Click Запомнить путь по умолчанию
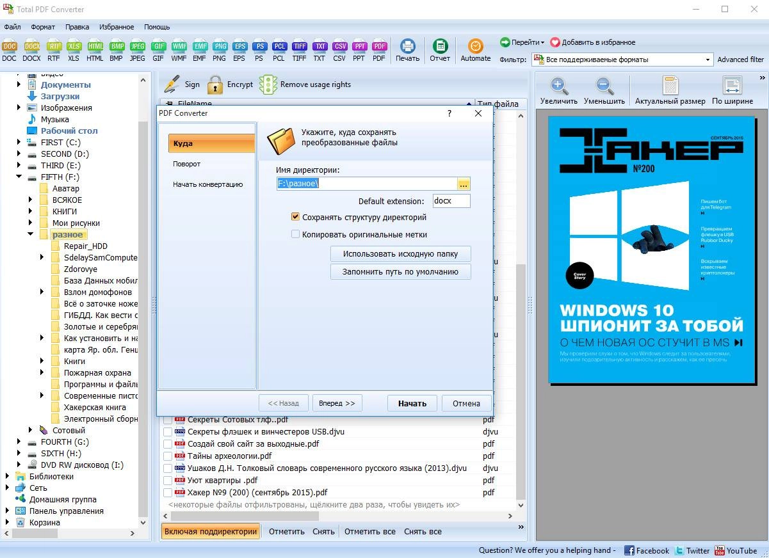This screenshot has width=769, height=558. point(401,271)
